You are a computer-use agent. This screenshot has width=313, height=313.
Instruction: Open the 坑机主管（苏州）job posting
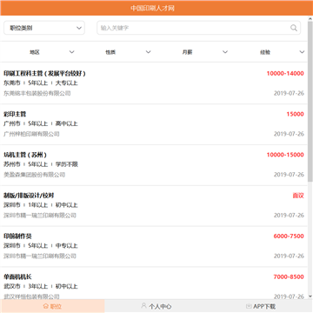pos(154,165)
